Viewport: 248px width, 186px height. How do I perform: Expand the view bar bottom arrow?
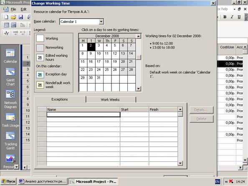click(x=16, y=166)
